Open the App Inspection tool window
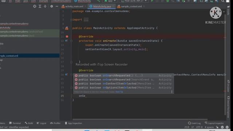Viewport: 233px width, 131px height. point(74,123)
